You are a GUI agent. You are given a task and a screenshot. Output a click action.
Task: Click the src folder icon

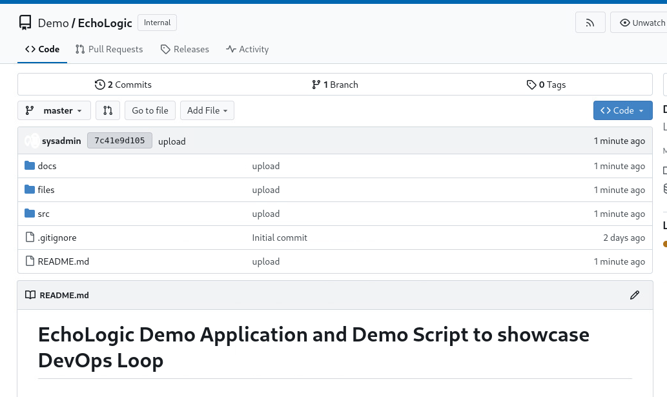click(x=30, y=213)
